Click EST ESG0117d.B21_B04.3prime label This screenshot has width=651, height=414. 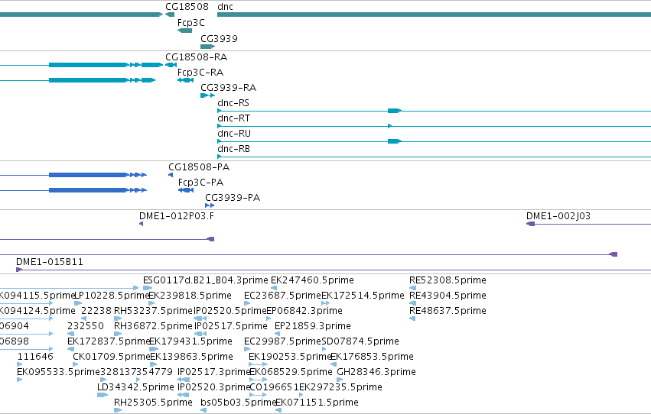click(206, 280)
